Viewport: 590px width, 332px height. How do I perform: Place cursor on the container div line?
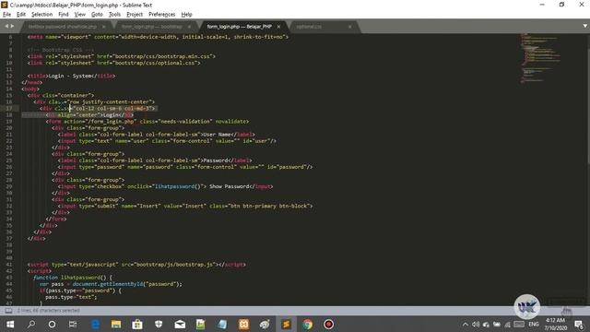click(x=61, y=96)
